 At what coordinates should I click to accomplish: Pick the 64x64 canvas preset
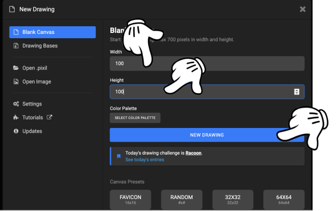(x=284, y=200)
